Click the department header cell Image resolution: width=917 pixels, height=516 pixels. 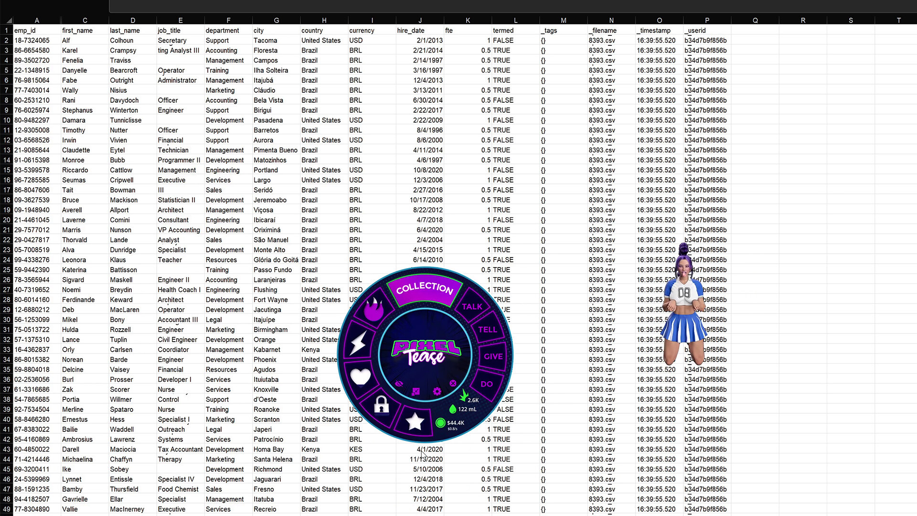pos(228,30)
